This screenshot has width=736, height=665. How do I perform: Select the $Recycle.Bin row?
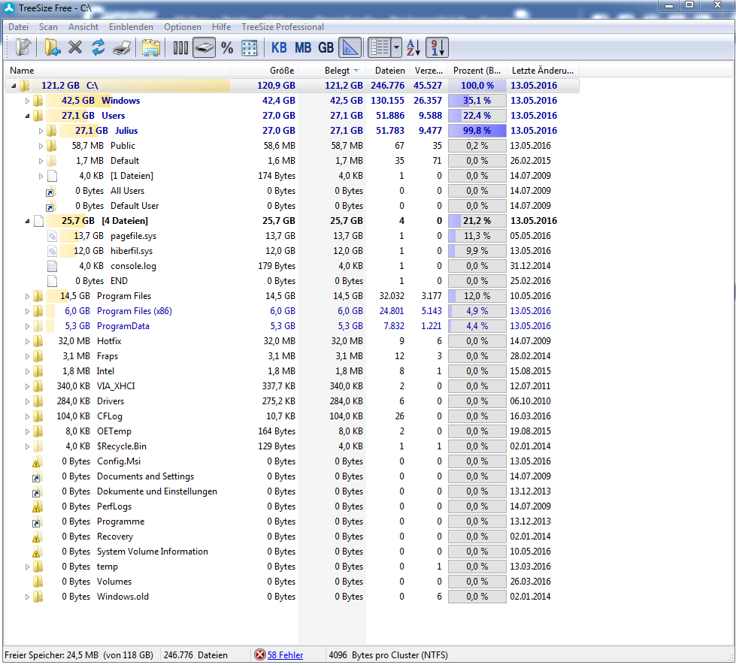[292, 446]
